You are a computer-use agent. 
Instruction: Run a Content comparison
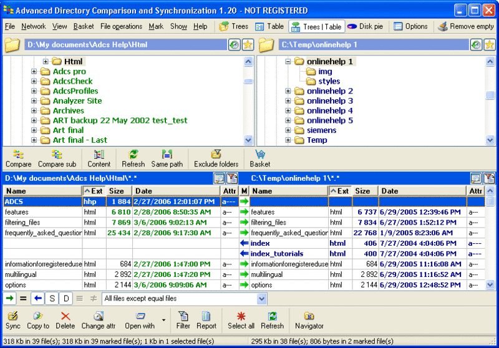[99, 158]
